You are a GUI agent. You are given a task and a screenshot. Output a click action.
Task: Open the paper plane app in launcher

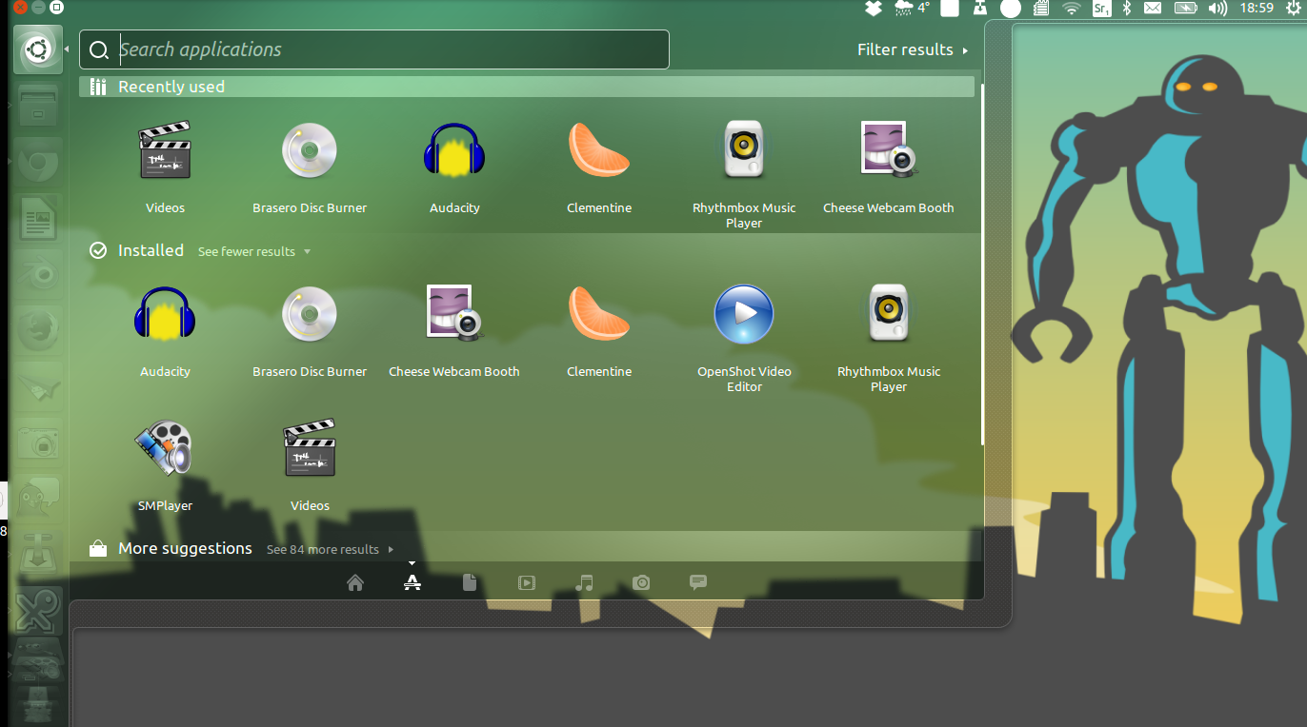(x=38, y=385)
